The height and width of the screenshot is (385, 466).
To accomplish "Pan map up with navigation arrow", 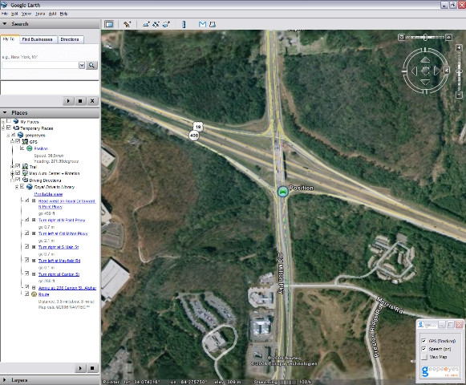I will (x=425, y=59).
